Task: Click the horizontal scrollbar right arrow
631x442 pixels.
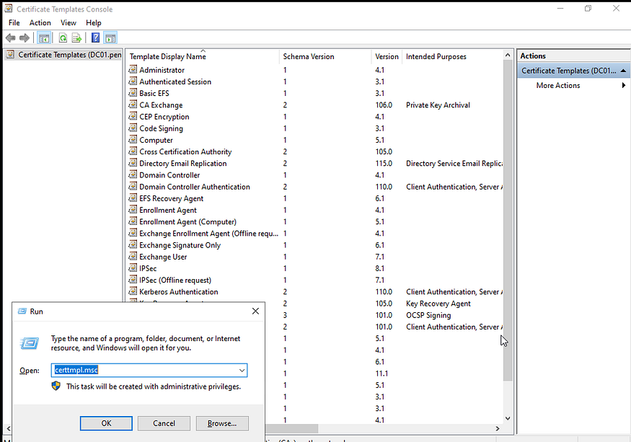Action: pyautogui.click(x=498, y=429)
